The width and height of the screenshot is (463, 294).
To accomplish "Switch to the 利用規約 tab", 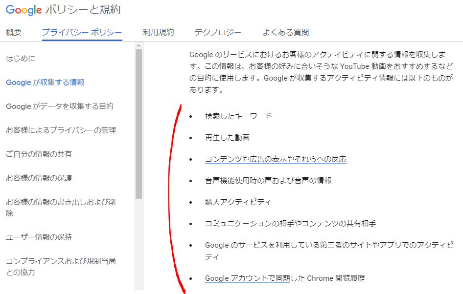I will pyautogui.click(x=158, y=32).
